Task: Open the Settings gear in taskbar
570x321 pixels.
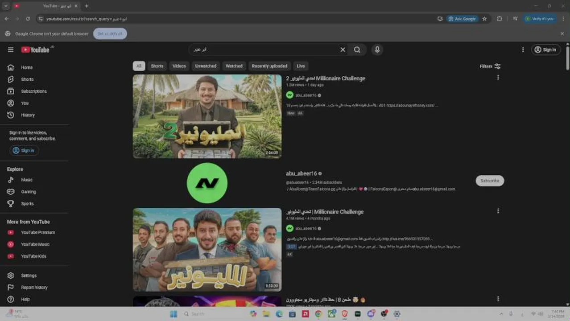Action: [x=397, y=314]
